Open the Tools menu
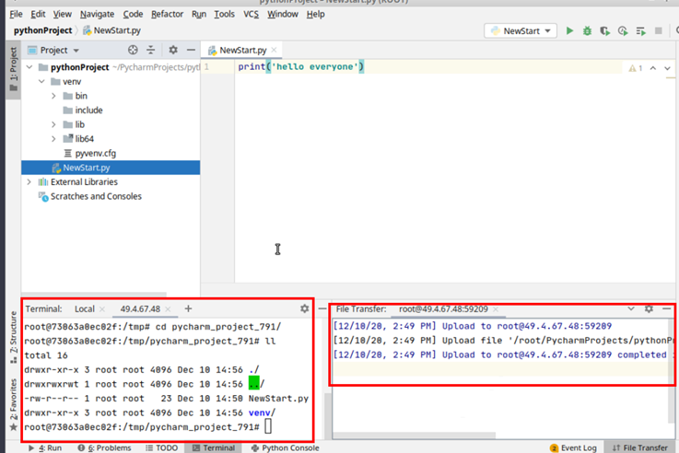 click(x=224, y=14)
